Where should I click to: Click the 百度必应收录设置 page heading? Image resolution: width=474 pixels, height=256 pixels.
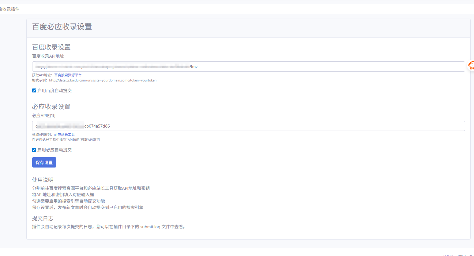click(x=62, y=27)
